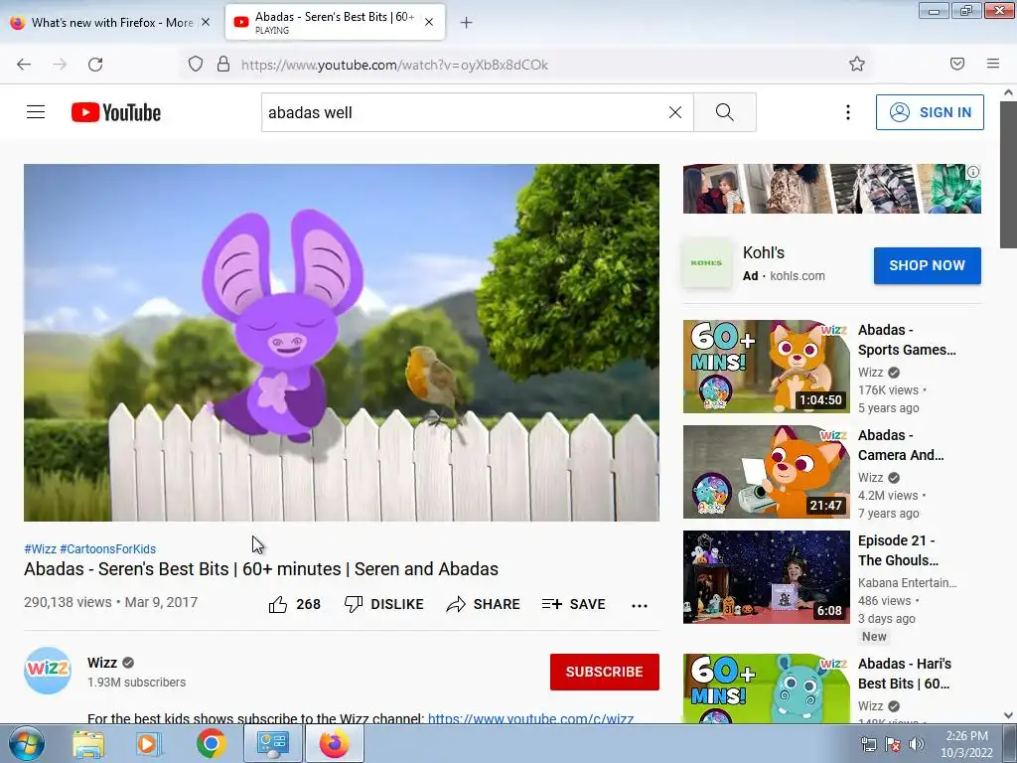
Task: Click the page scrollbar down arrow
Action: click(x=1009, y=715)
